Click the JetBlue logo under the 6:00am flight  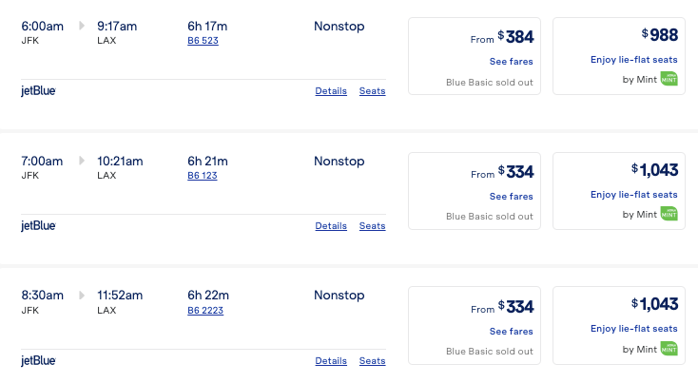(x=39, y=91)
